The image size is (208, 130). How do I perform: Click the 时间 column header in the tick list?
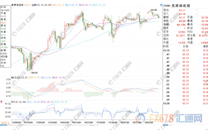165,47
